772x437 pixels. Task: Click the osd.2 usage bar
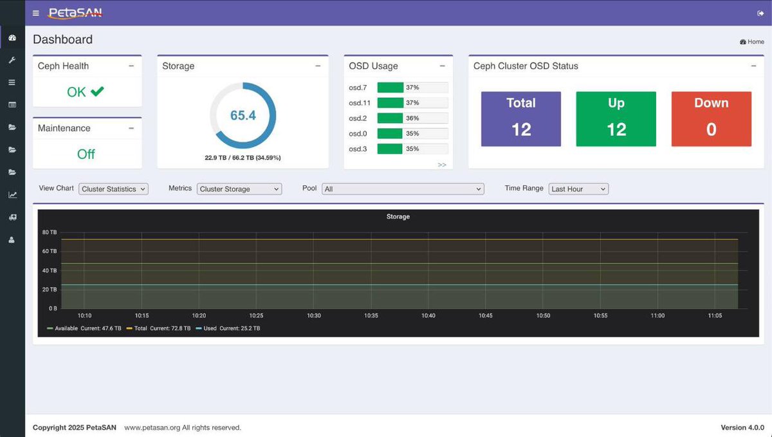point(412,118)
